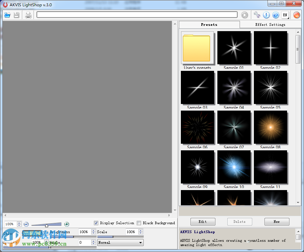304x252 pixels.
Task: Click the New preset button
Action: 276,222
